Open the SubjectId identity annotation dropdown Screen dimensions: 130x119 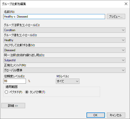[x=64, y=60]
